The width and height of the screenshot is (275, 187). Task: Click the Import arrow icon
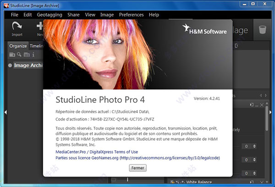(17, 26)
